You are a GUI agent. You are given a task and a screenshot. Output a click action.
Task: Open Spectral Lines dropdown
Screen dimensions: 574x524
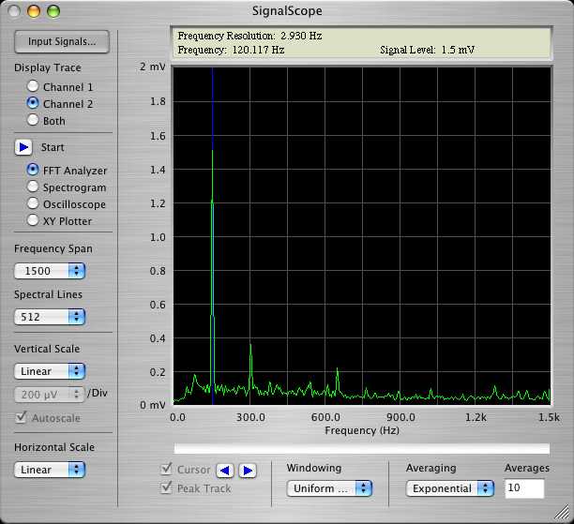tap(50, 317)
